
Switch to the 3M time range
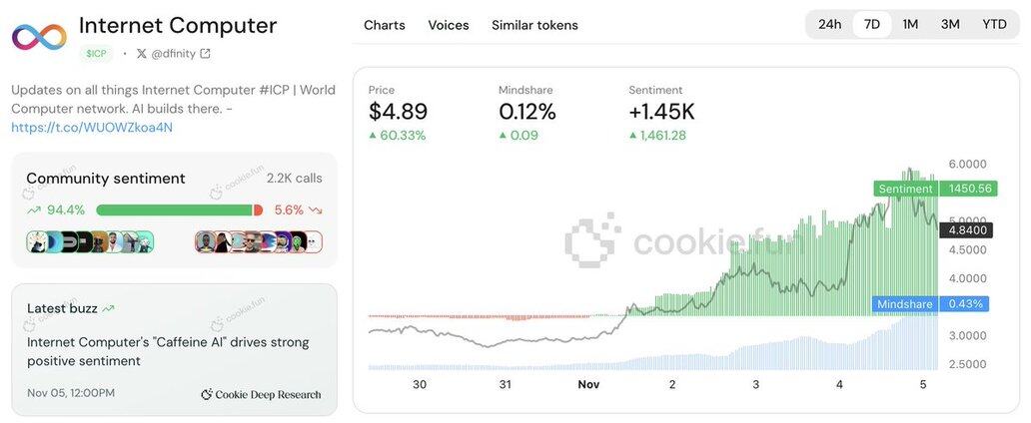(950, 25)
